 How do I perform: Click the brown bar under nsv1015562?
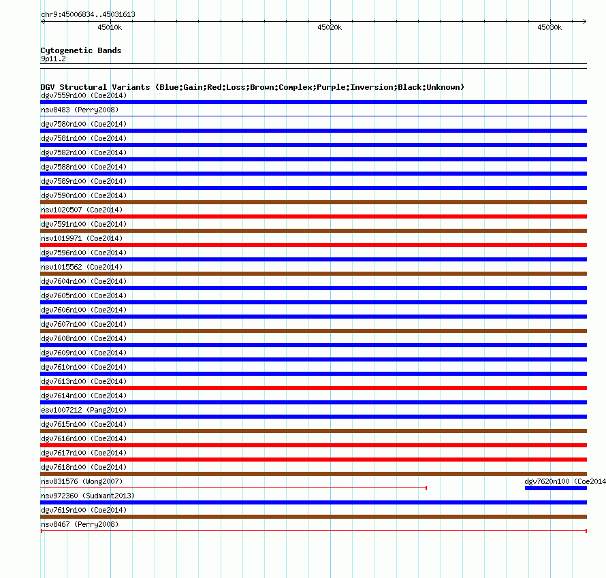coord(313,274)
